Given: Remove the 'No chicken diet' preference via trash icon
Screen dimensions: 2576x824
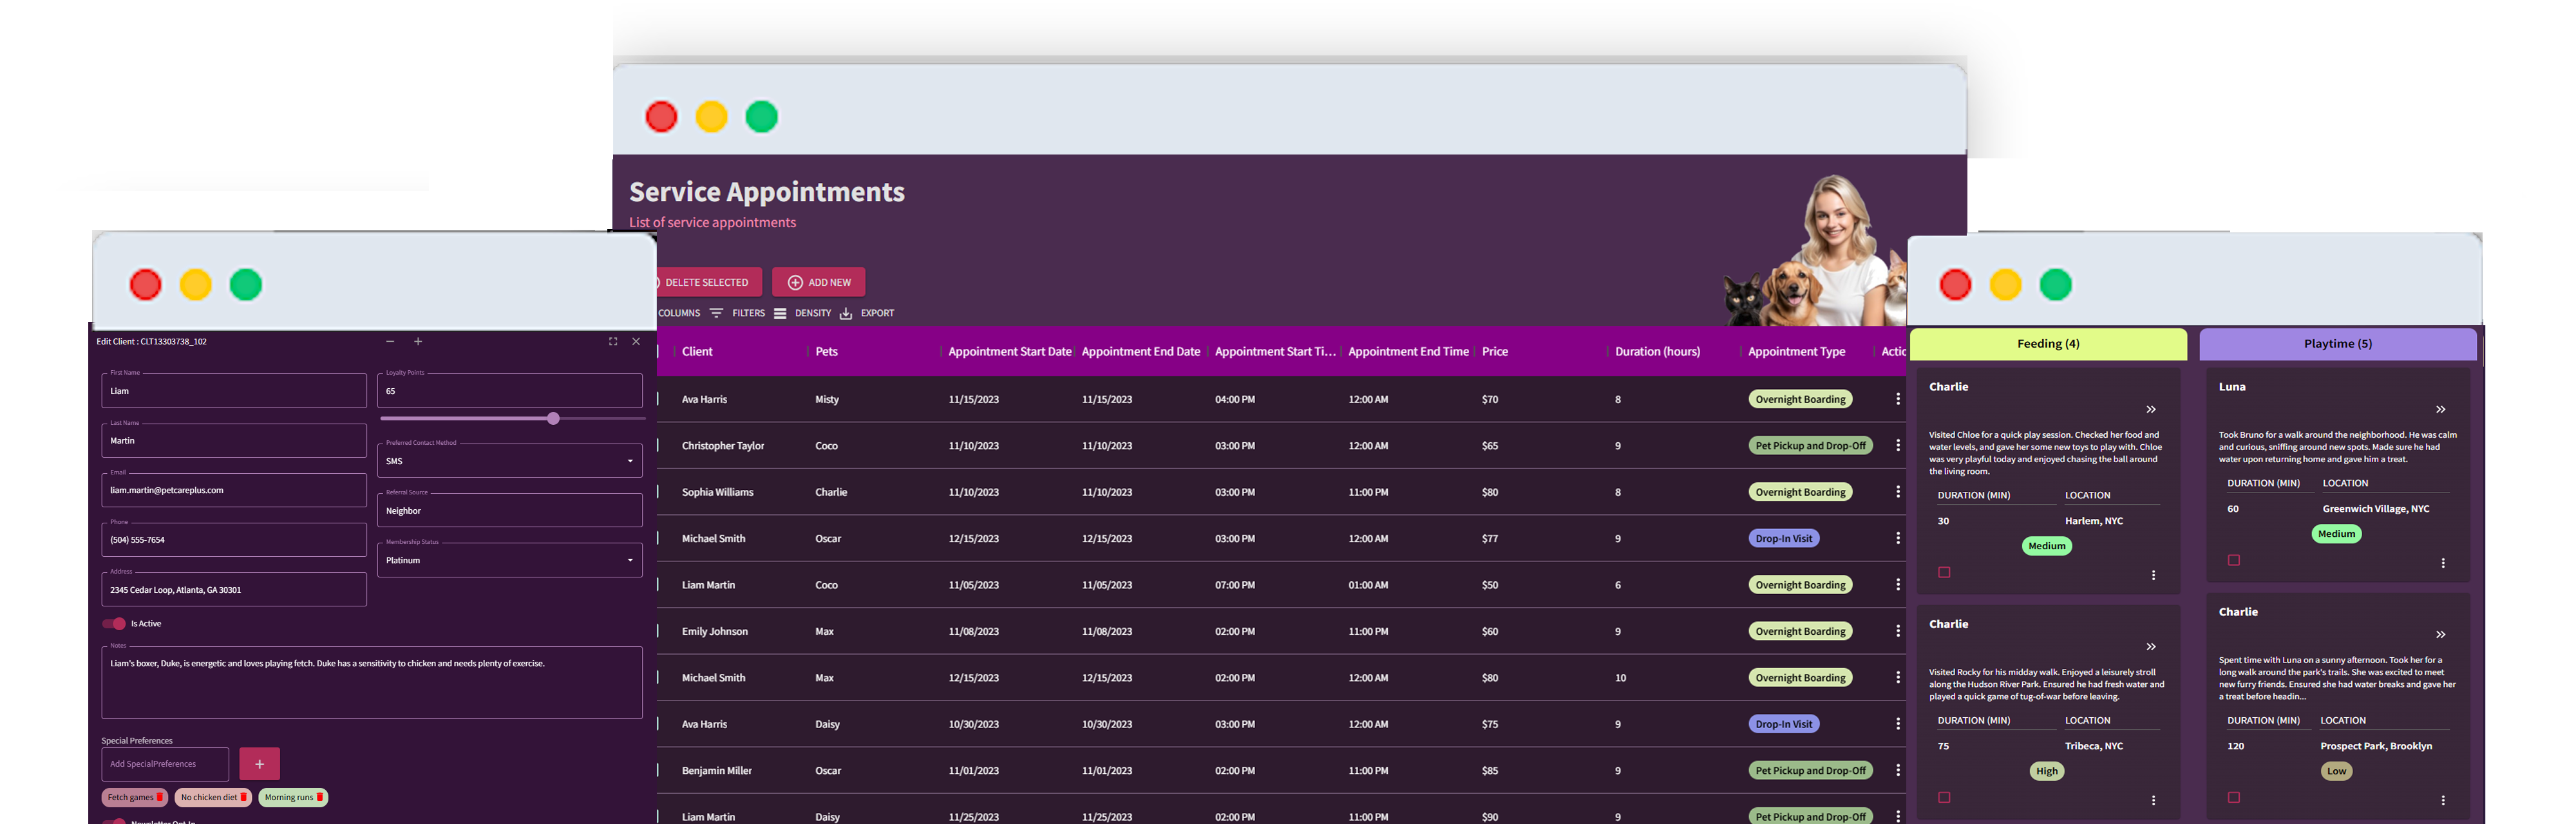Looking at the screenshot, I should point(244,797).
